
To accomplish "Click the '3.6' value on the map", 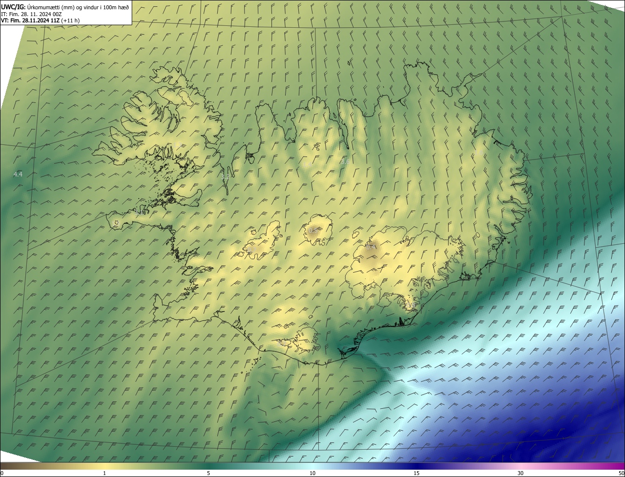I will coord(345,161).
